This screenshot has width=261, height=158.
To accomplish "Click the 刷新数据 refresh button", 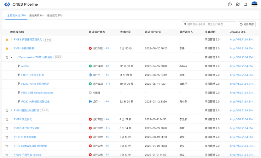I will 246,24.
